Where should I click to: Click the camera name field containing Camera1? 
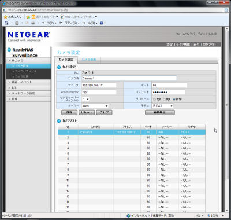point(129,78)
